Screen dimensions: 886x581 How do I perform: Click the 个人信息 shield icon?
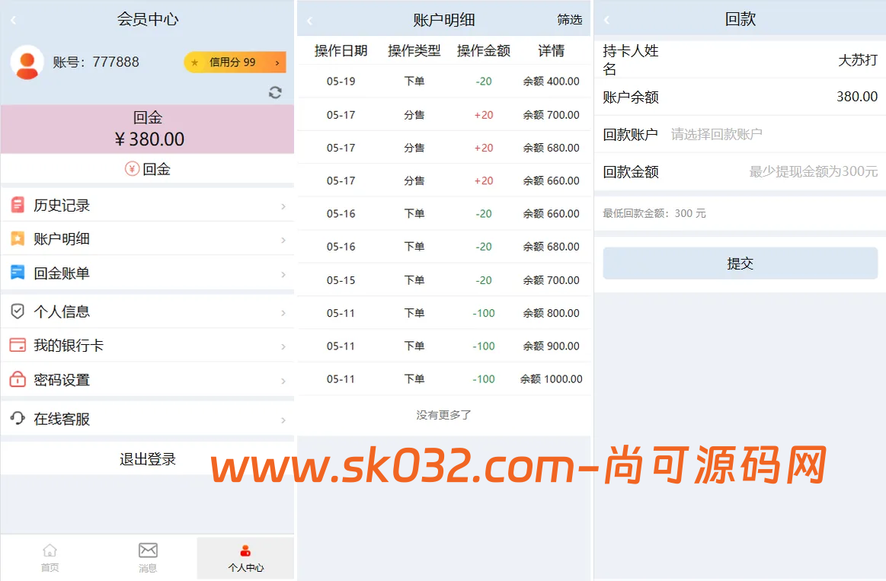click(18, 311)
